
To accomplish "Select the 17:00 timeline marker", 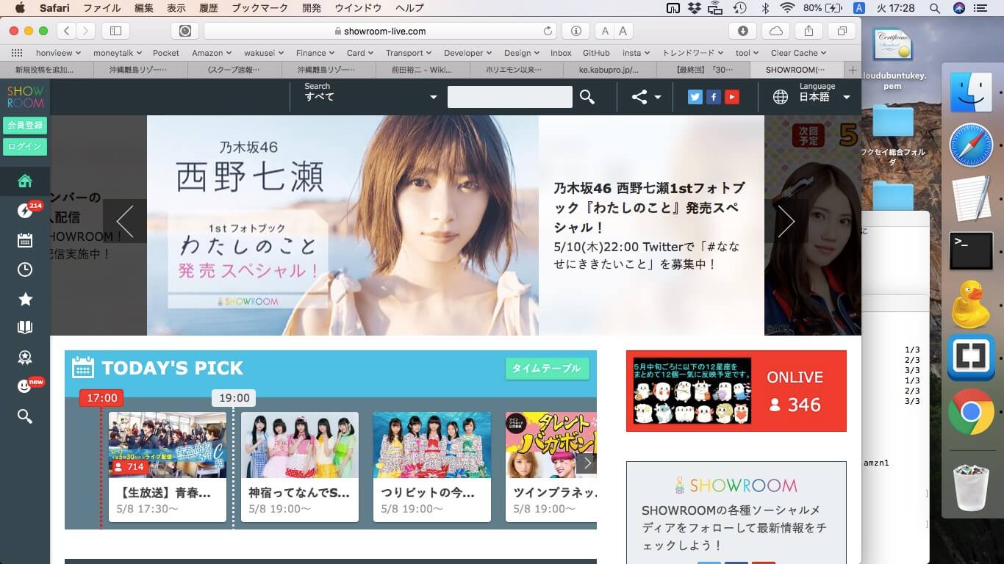I will (101, 398).
